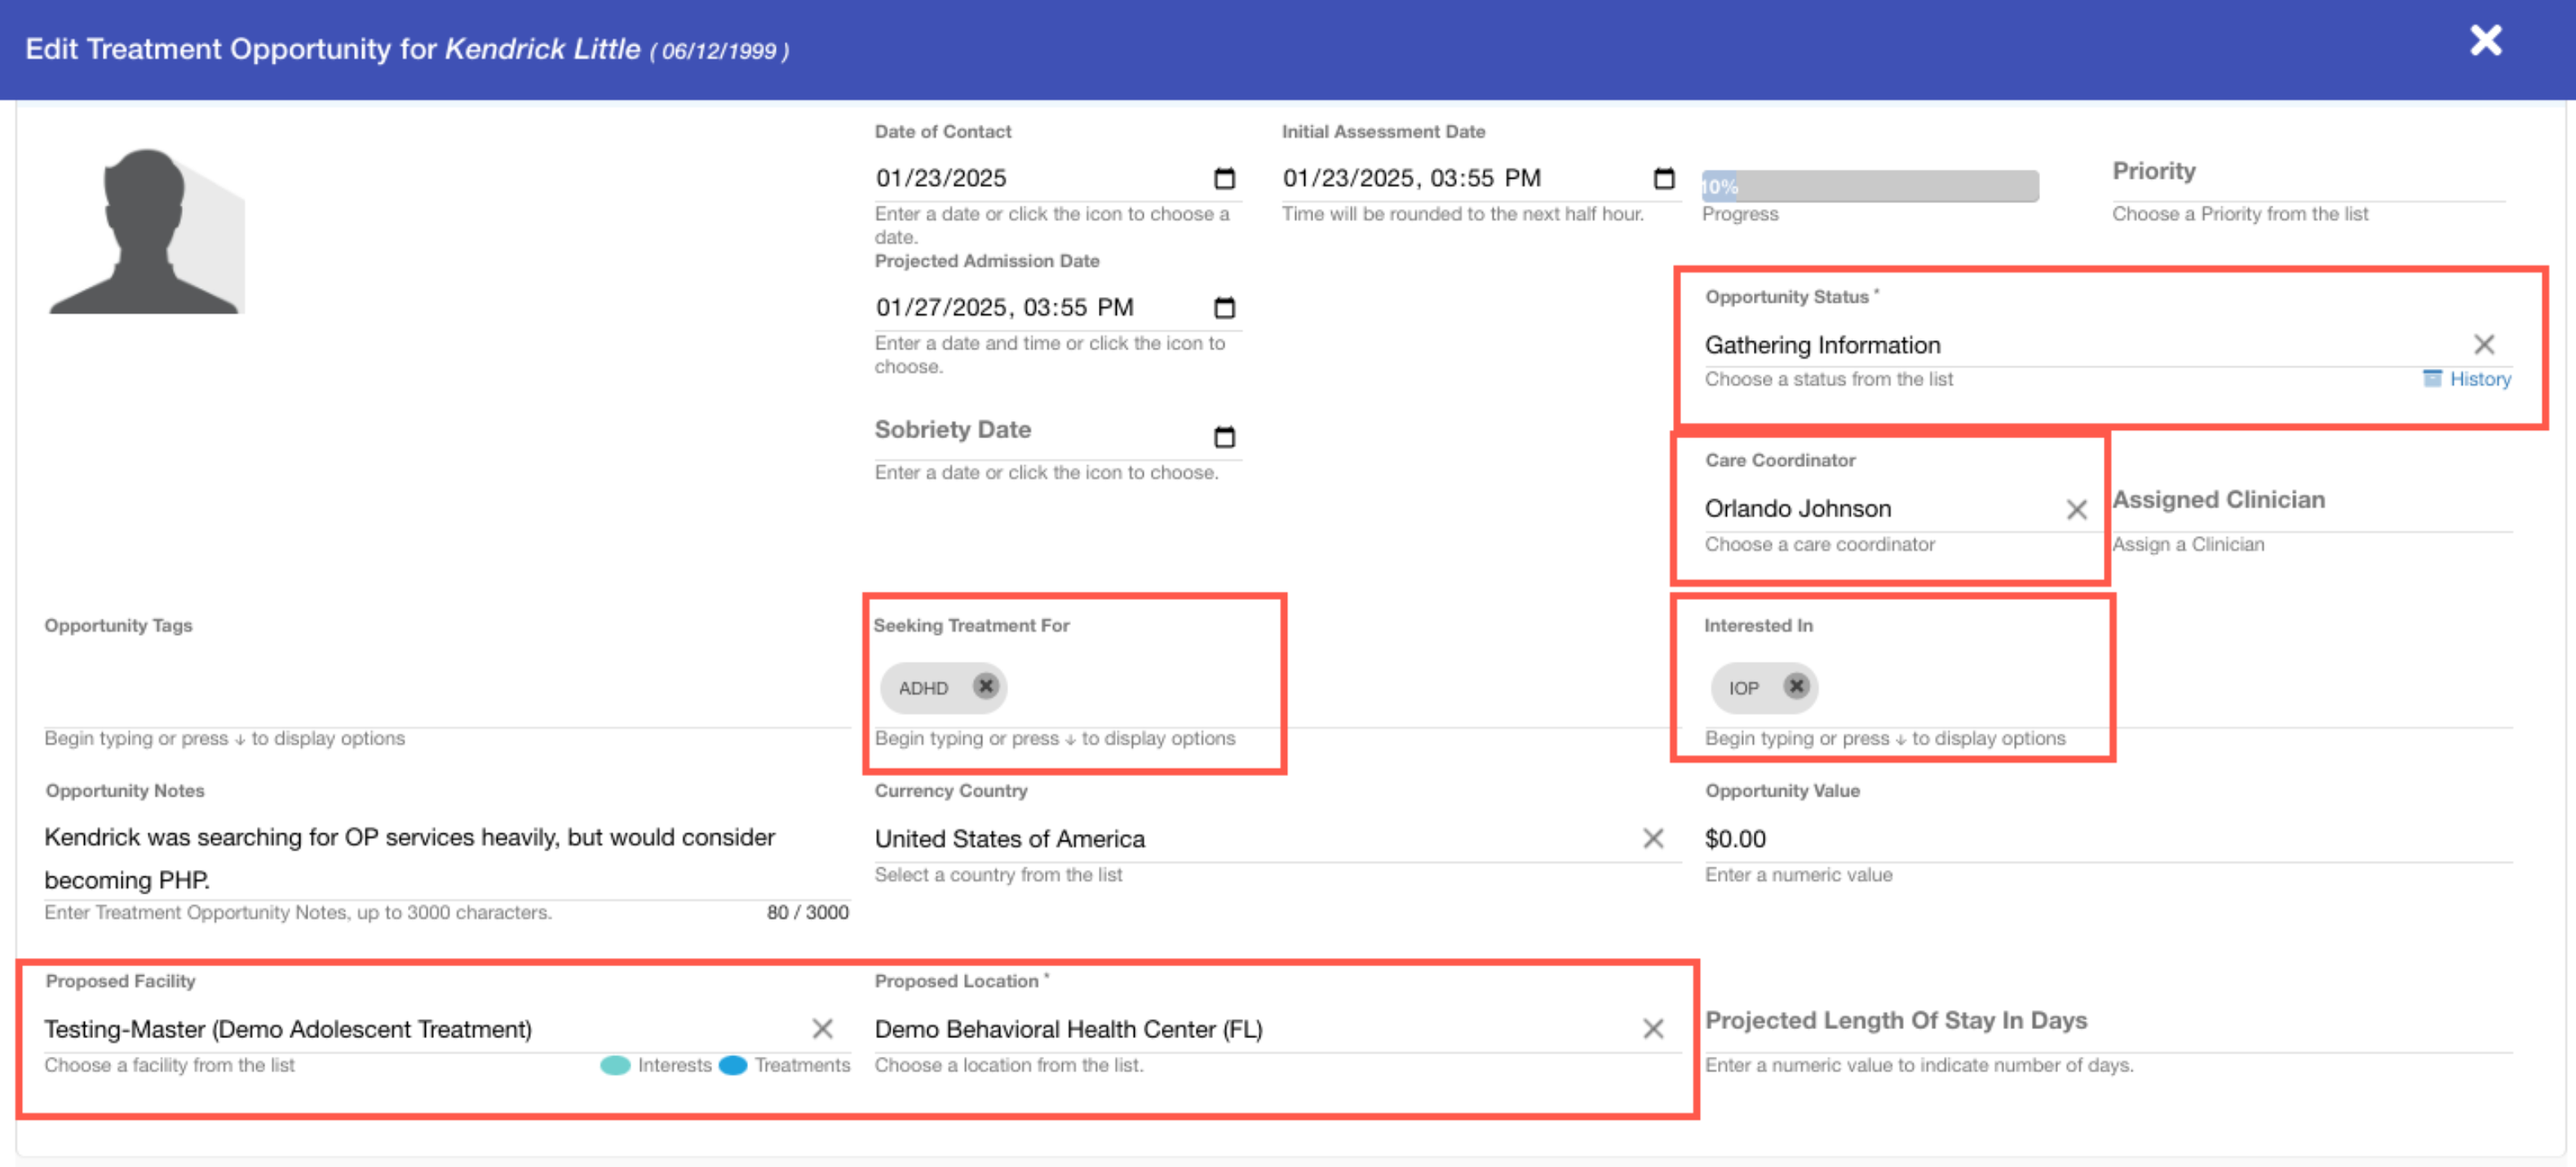Image resolution: width=2576 pixels, height=1167 pixels.
Task: Remove the IOP chip from Interested In
Action: (x=1796, y=686)
